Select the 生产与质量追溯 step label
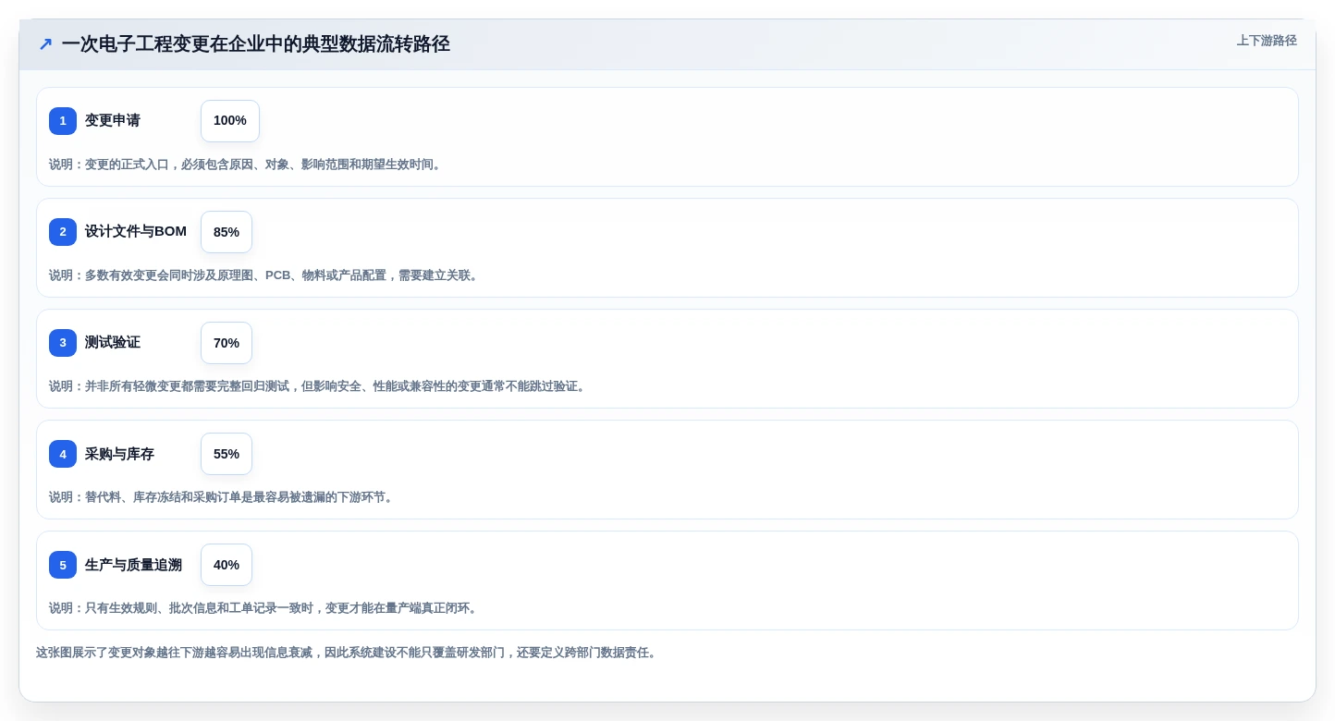Viewport: 1335px width, 721px height. click(x=133, y=565)
